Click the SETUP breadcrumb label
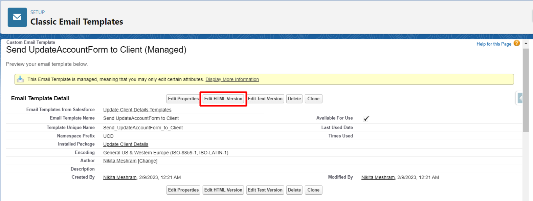 pos(38,12)
